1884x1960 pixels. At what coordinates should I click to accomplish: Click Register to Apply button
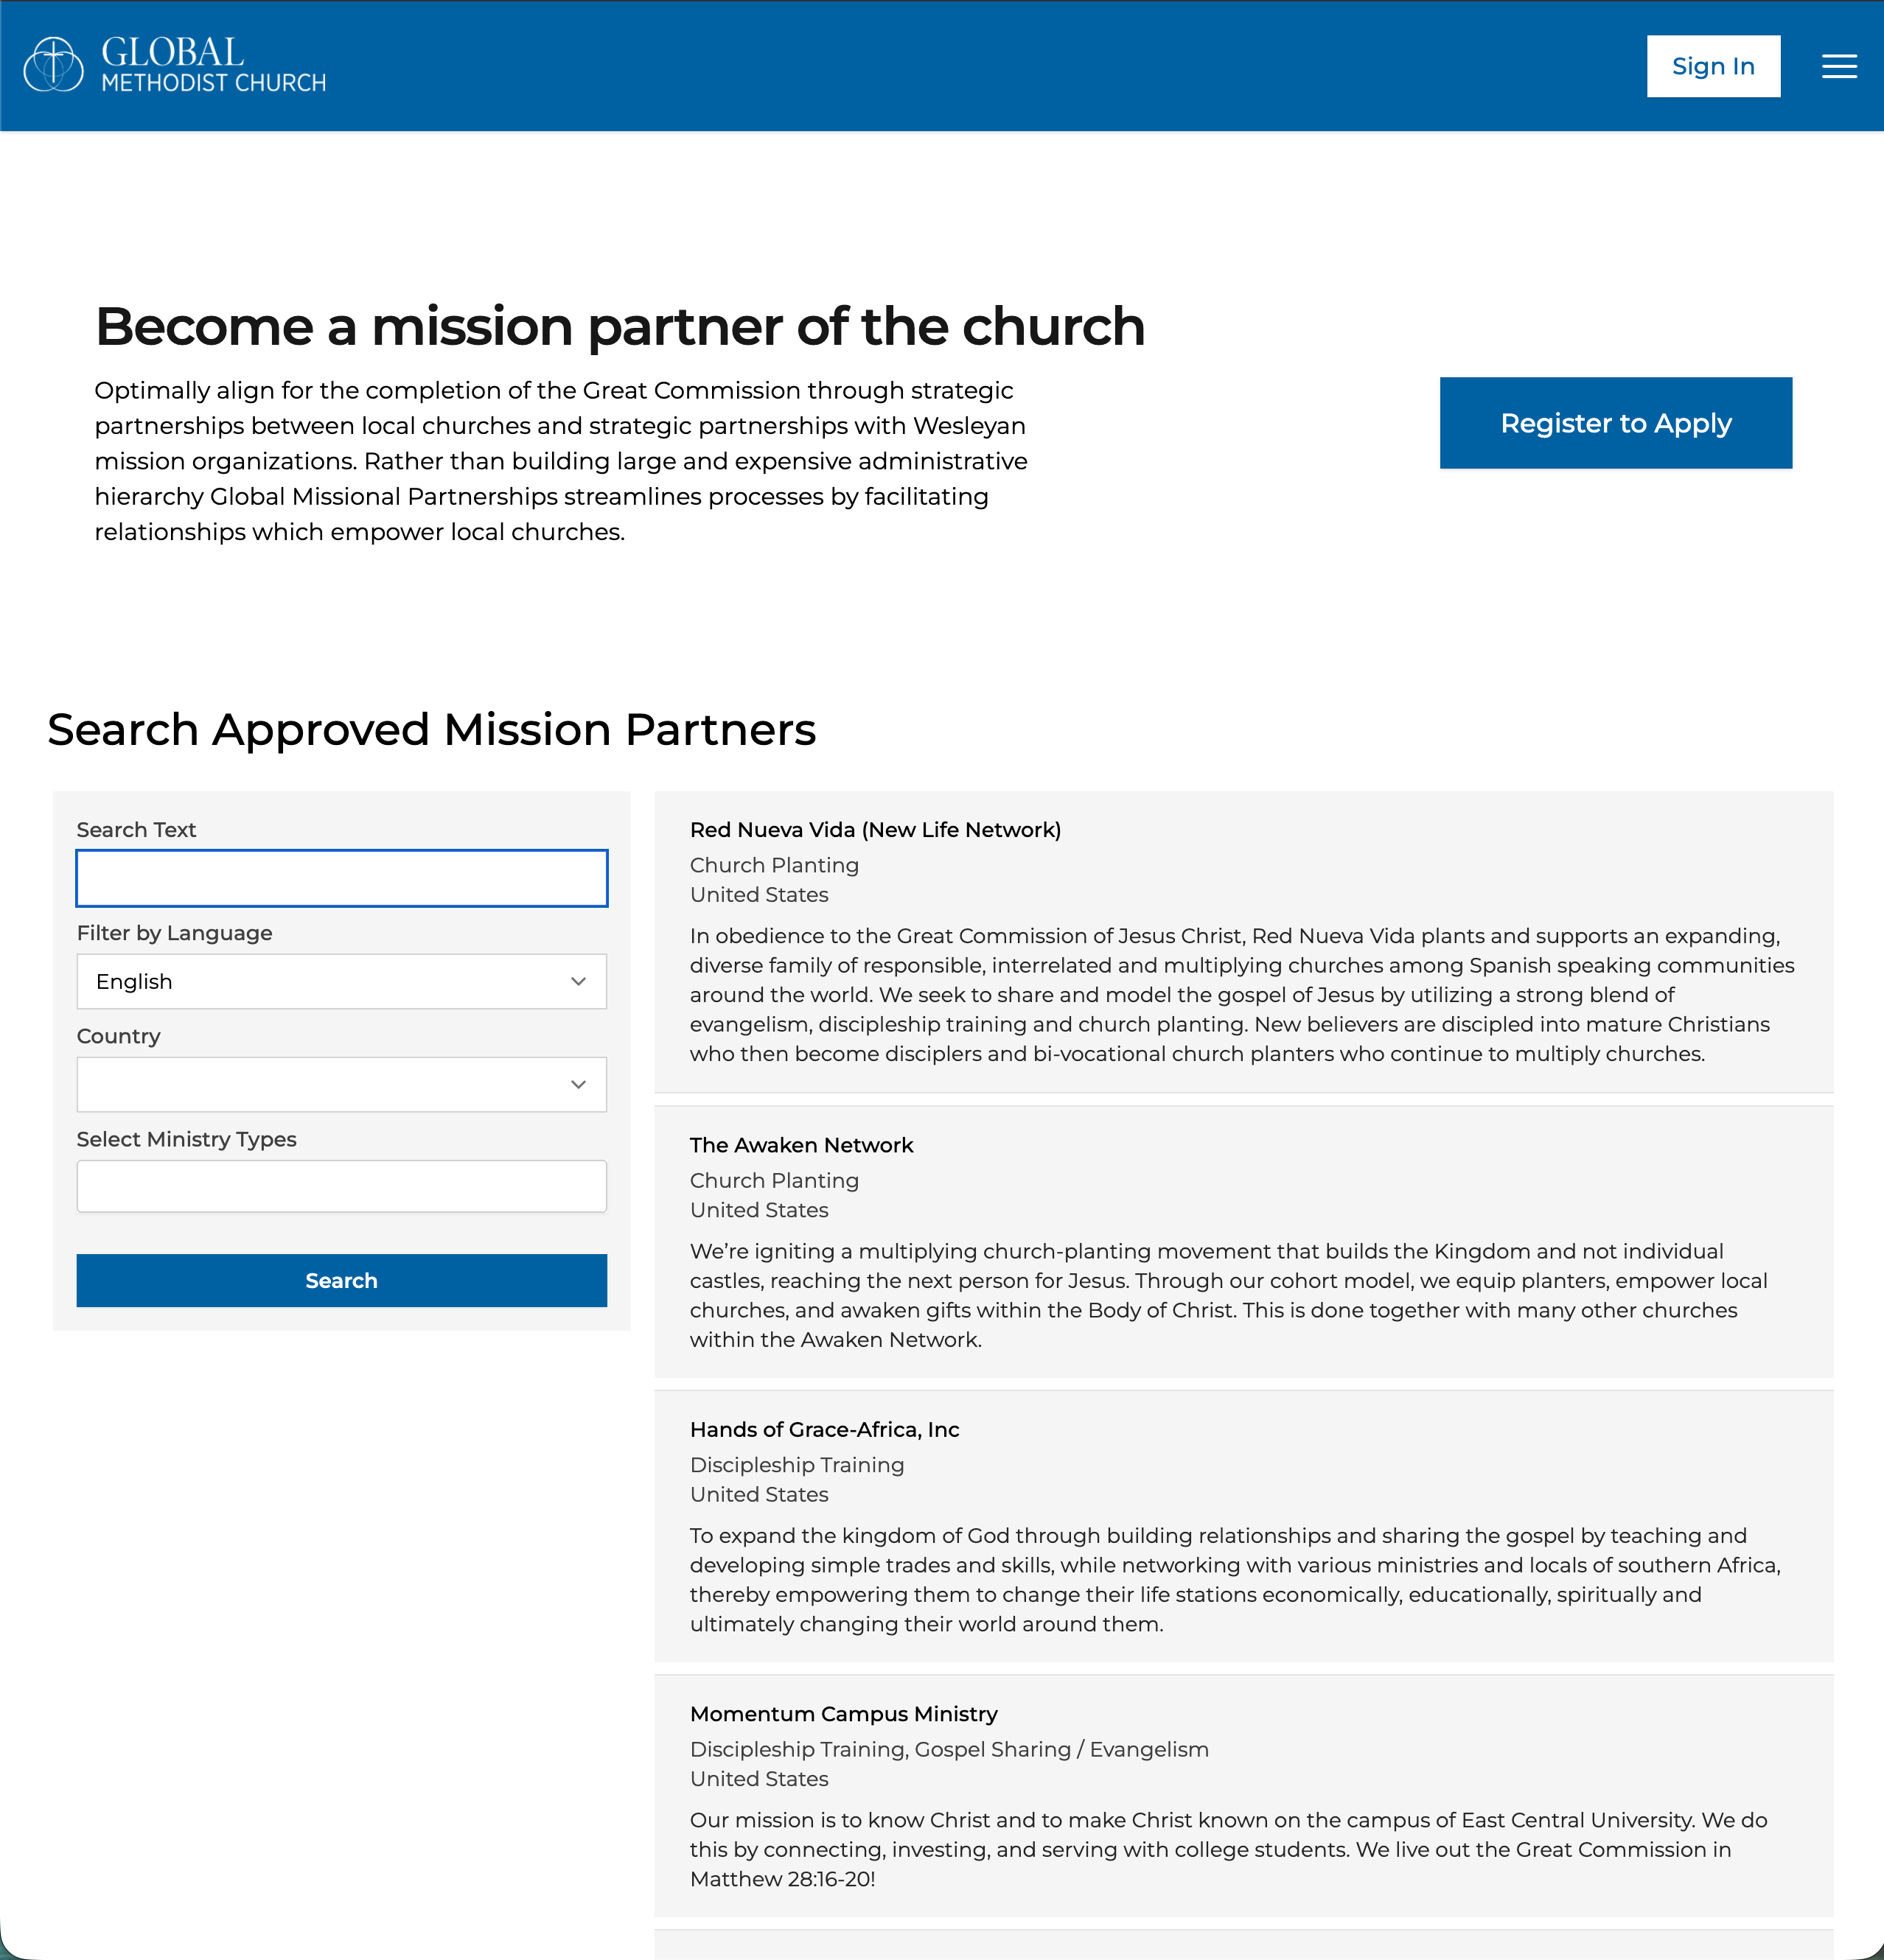pyautogui.click(x=1615, y=423)
